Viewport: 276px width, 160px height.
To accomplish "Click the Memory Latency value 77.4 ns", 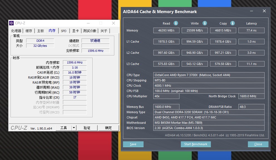I will (251, 30).
